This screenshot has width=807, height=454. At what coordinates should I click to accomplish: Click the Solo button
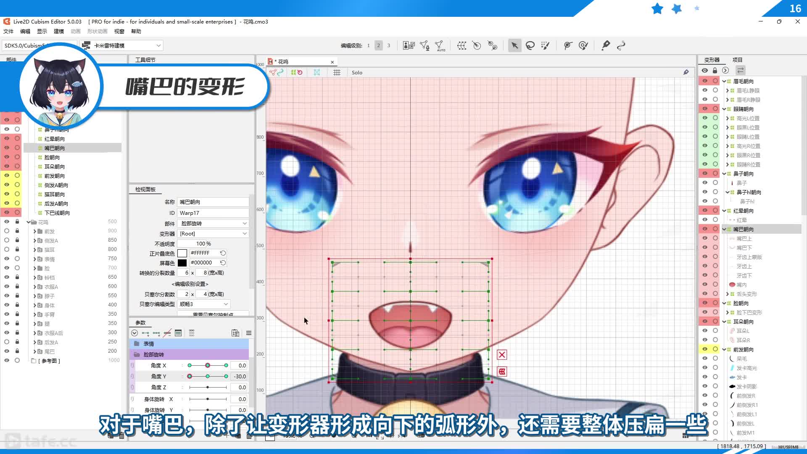coord(357,72)
